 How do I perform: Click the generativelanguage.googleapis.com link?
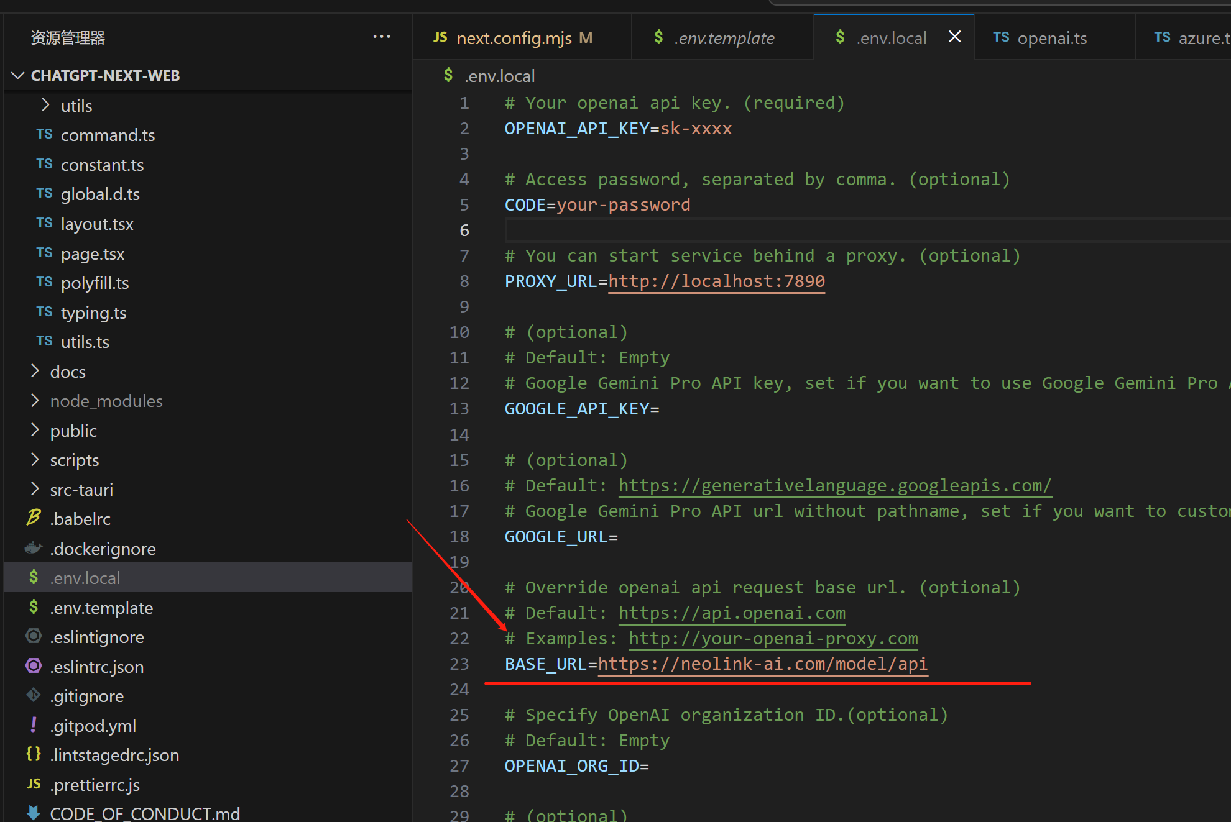[835, 485]
